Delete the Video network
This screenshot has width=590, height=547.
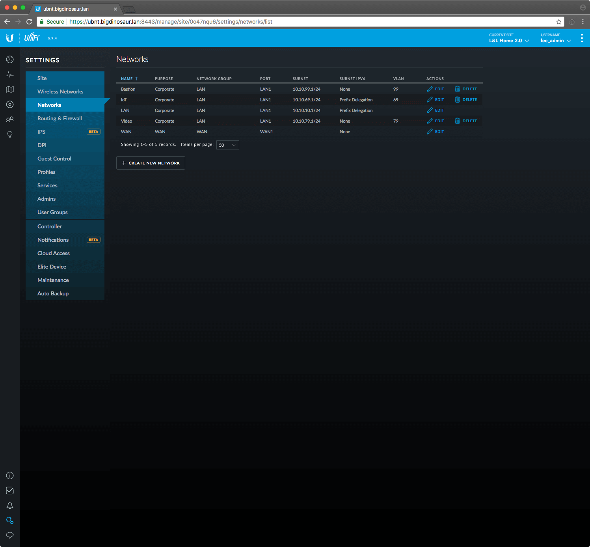(x=466, y=121)
